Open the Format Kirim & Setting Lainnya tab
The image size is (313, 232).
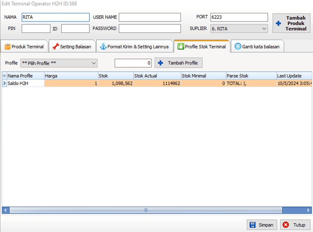point(135,47)
